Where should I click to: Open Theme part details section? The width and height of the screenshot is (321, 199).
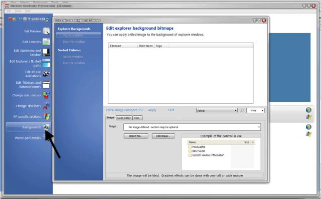click(28, 138)
